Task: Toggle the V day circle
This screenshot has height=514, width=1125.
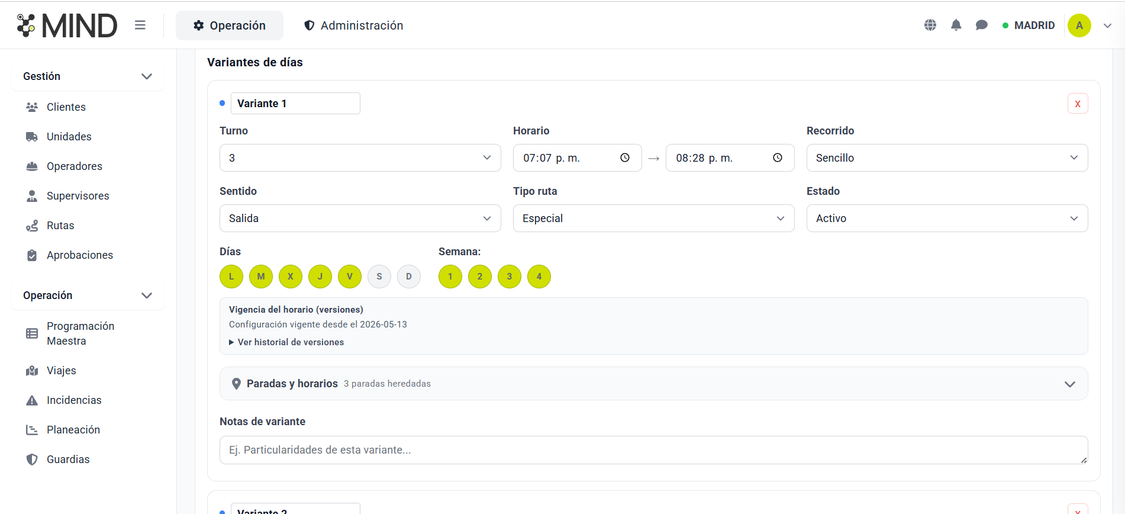Action: (350, 277)
